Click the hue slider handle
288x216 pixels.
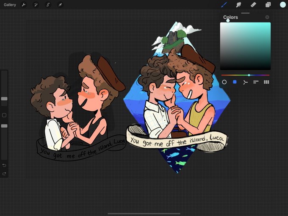click(x=249, y=75)
